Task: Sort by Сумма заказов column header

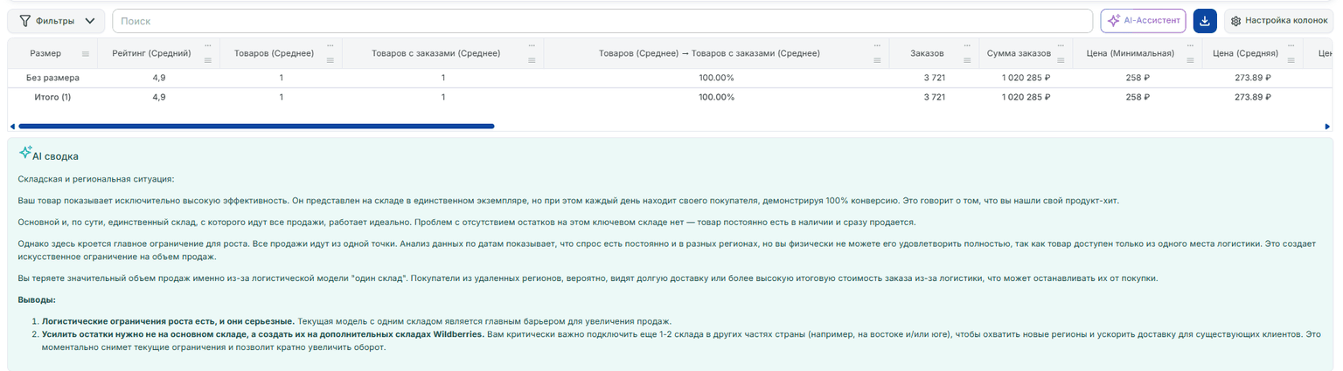Action: [1019, 54]
